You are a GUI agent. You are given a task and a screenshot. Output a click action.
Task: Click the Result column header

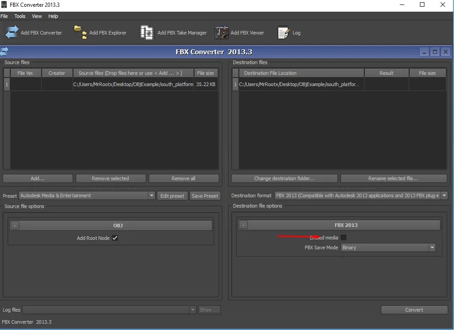(x=386, y=73)
